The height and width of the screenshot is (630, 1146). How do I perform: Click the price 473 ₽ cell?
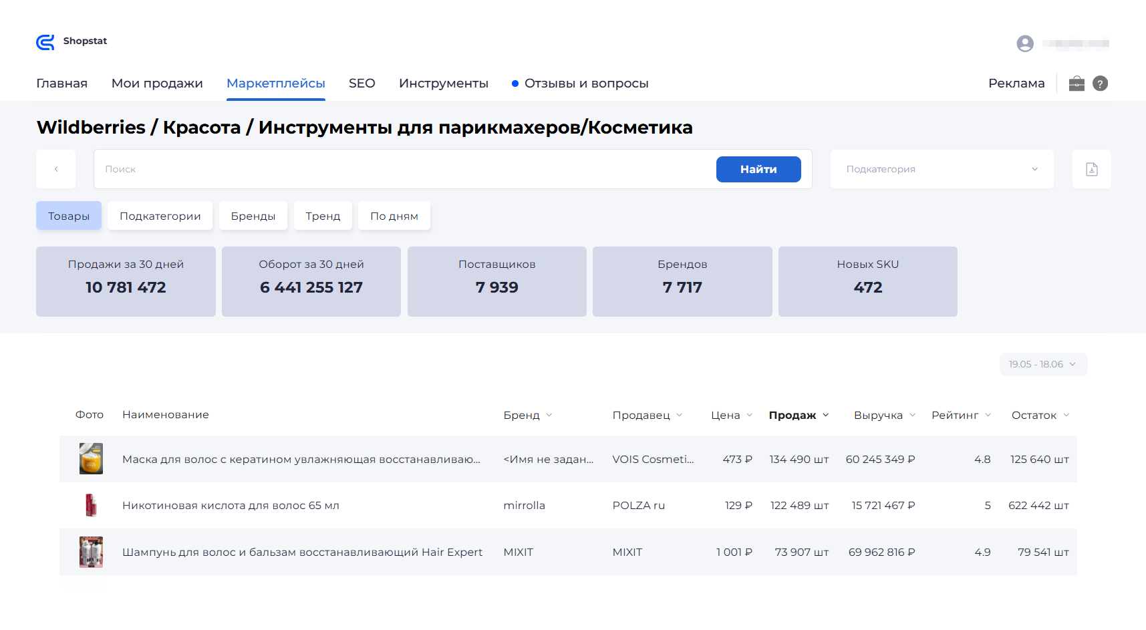[738, 459]
